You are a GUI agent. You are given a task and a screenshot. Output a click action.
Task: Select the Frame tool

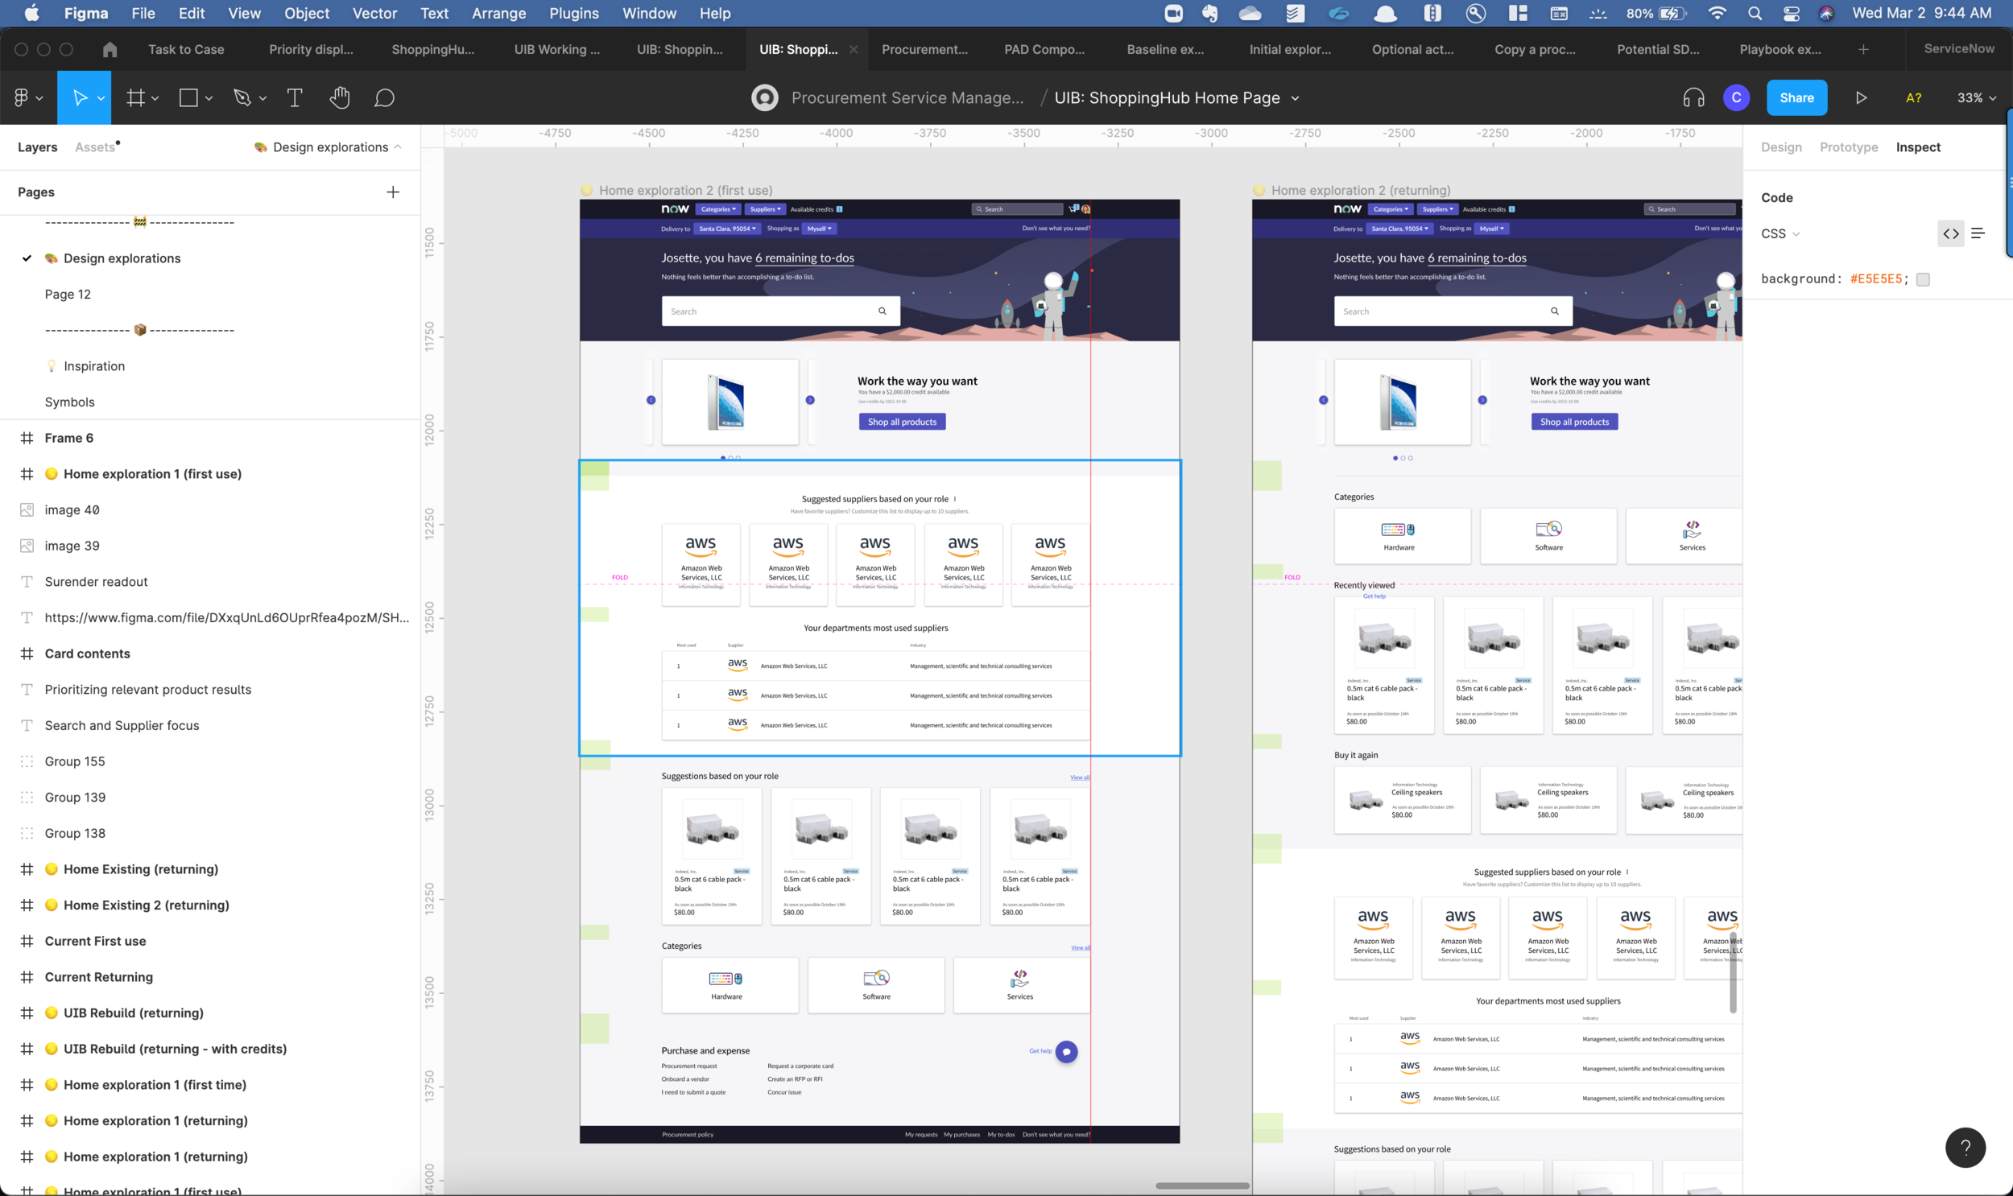tap(135, 97)
